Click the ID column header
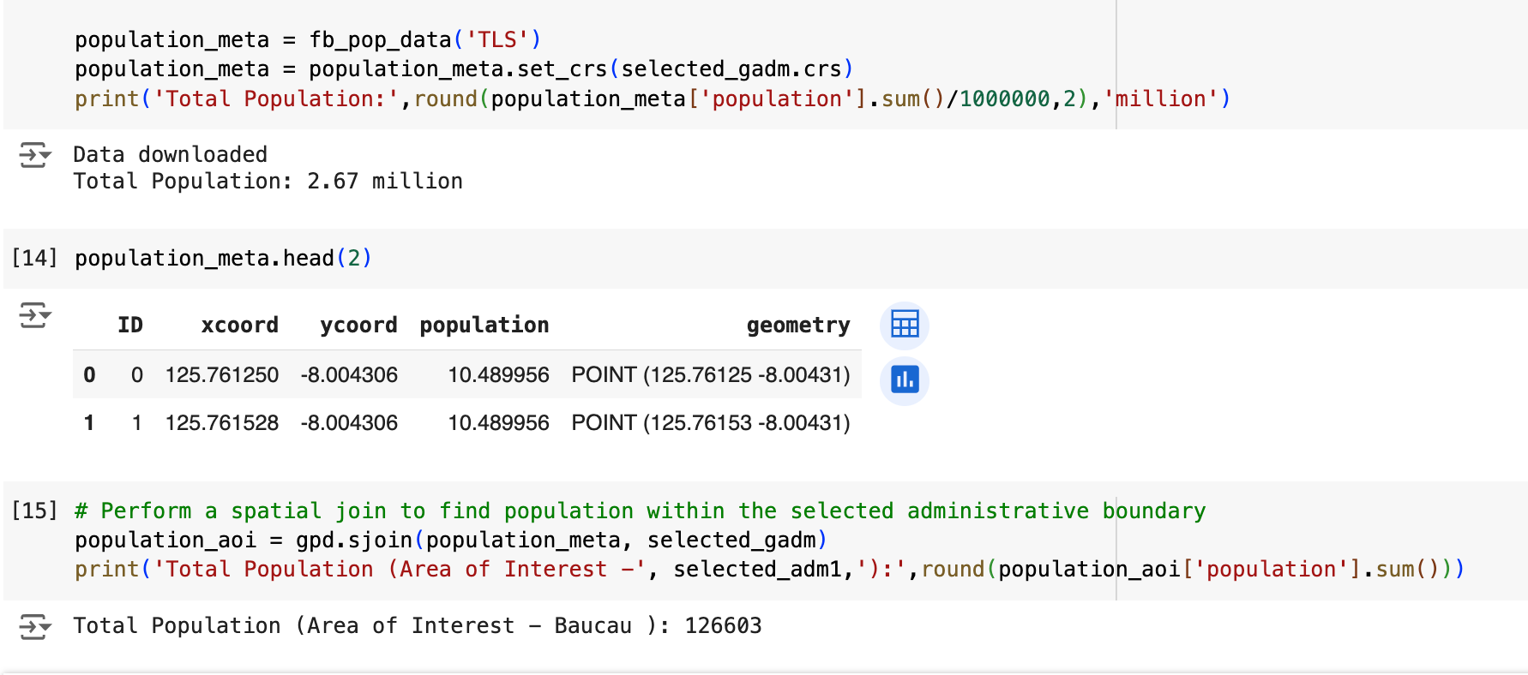The height and width of the screenshot is (675, 1528). [130, 326]
